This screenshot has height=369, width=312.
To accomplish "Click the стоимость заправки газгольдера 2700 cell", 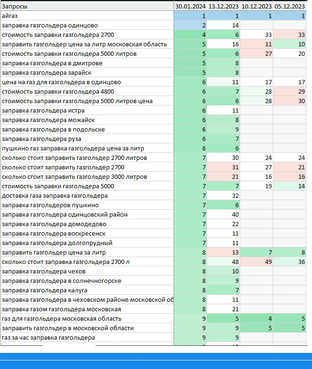I will point(87,35).
